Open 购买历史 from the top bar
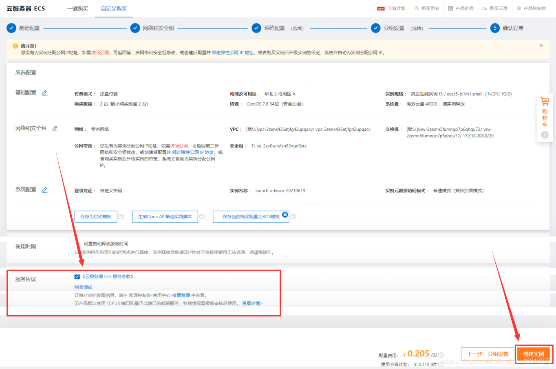The height and width of the screenshot is (369, 556). (x=427, y=8)
